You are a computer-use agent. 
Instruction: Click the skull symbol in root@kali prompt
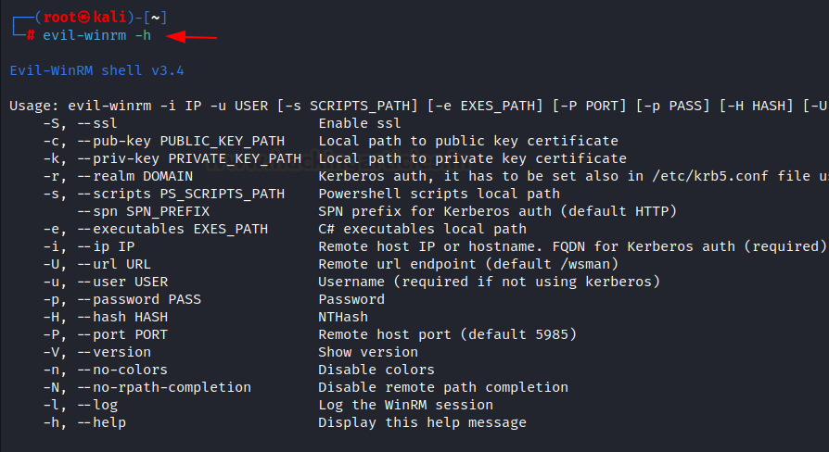tap(84, 18)
